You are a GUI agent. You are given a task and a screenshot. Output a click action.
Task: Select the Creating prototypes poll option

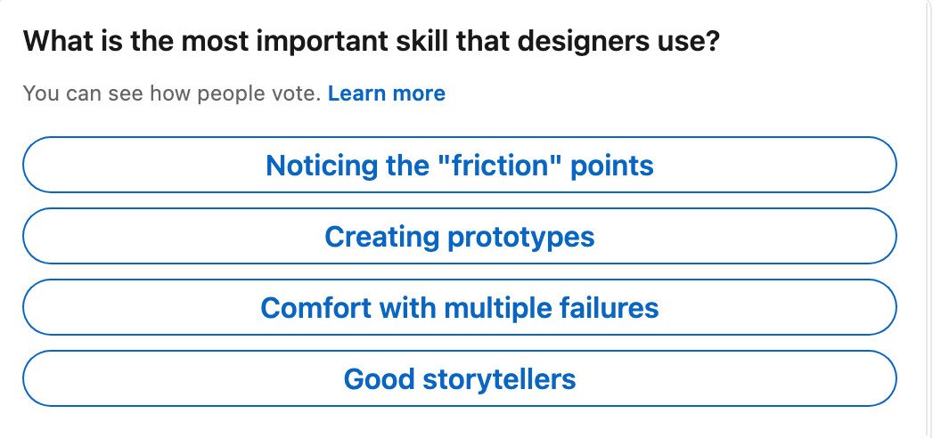pyautogui.click(x=459, y=237)
